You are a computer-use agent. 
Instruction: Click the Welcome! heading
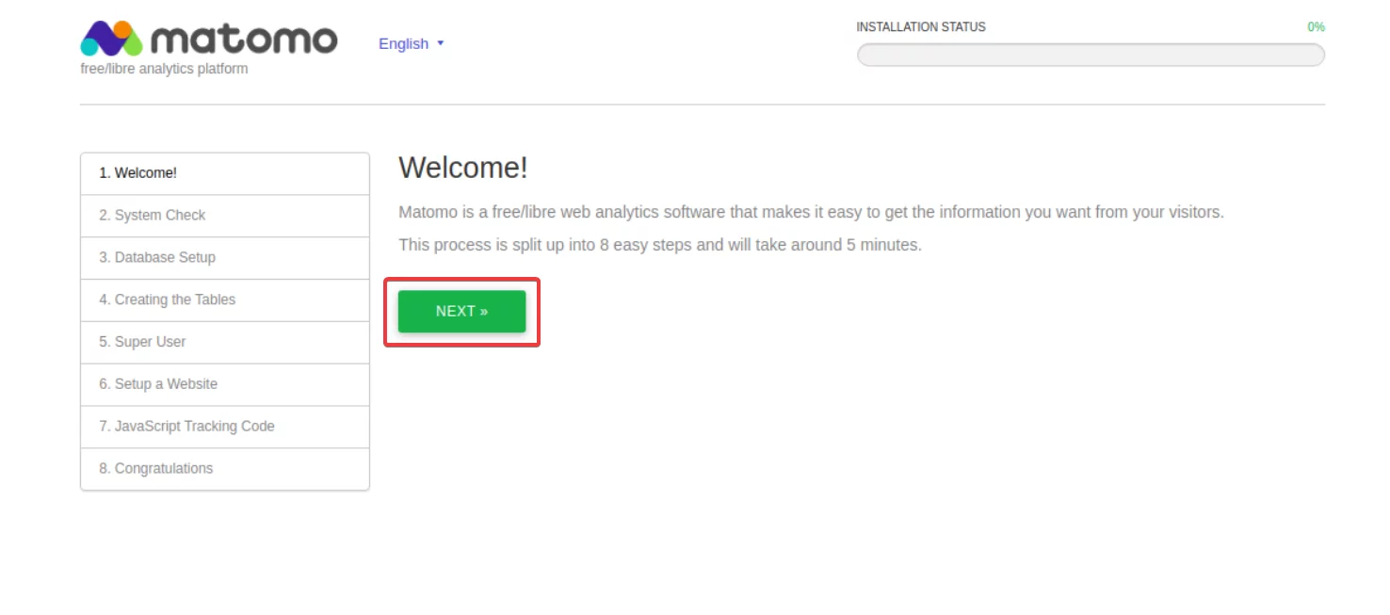pos(463,168)
